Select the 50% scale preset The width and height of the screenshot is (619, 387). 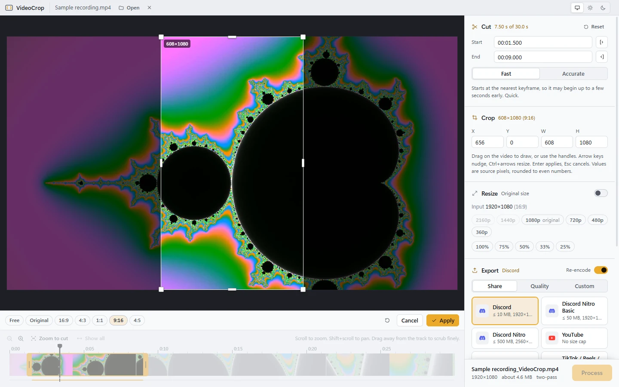coord(524,247)
